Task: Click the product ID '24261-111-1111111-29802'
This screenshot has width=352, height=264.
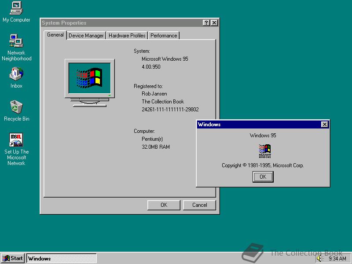Action: [x=170, y=109]
